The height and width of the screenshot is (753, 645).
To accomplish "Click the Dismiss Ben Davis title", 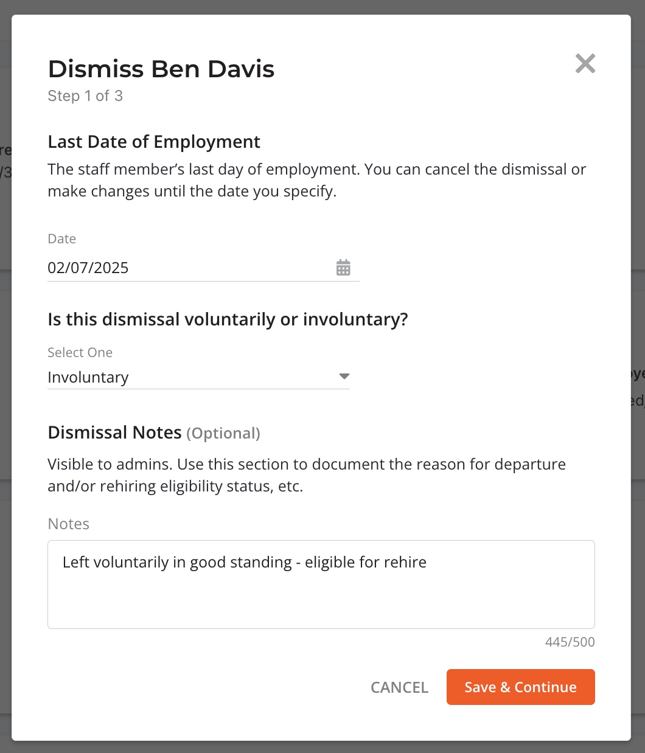I will pyautogui.click(x=161, y=69).
